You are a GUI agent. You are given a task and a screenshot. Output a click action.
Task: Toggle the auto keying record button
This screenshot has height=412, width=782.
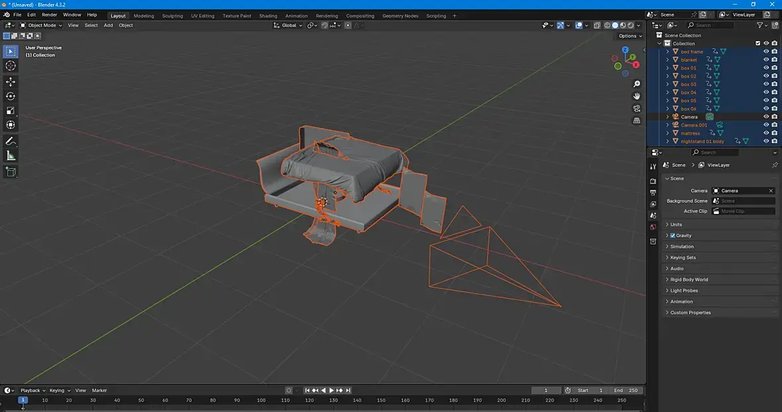(x=289, y=391)
